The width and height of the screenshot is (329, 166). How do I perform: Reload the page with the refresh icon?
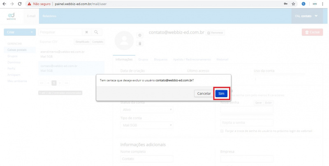coord(19,4)
